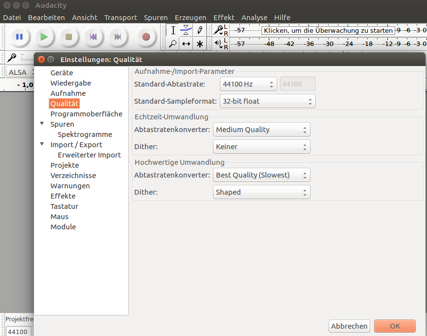This screenshot has width=427, height=336.
Task: Skip to start with the rewind button
Action: pyautogui.click(x=93, y=37)
